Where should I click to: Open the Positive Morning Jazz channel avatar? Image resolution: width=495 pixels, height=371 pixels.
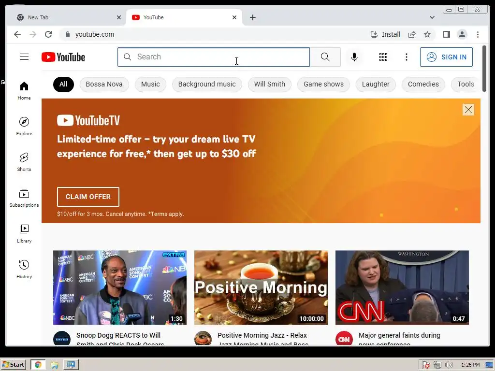[x=203, y=339]
